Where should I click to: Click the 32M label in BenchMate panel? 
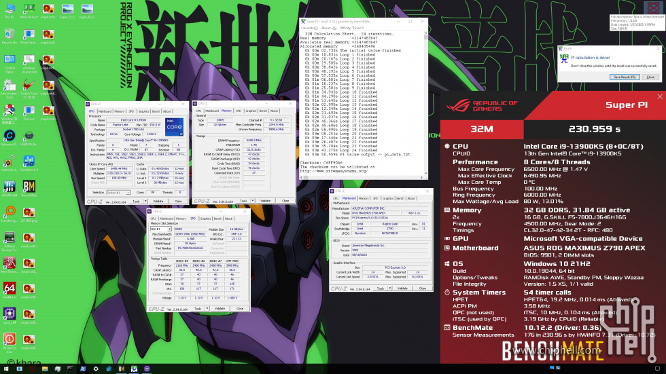pos(482,129)
